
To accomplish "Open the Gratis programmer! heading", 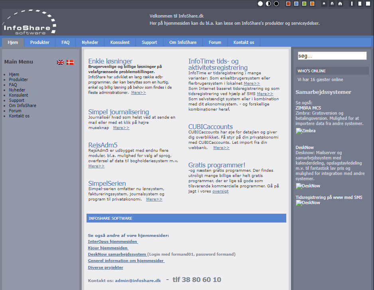I will tap(217, 165).
